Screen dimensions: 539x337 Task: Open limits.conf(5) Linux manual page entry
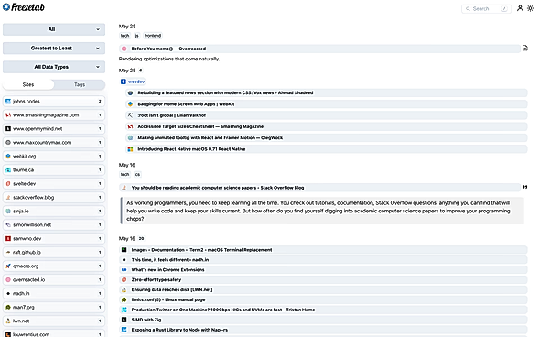pos(323,299)
